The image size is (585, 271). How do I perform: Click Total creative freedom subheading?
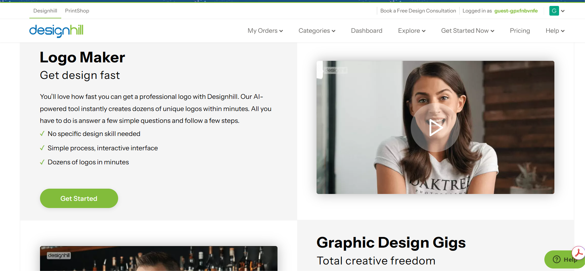(x=376, y=261)
